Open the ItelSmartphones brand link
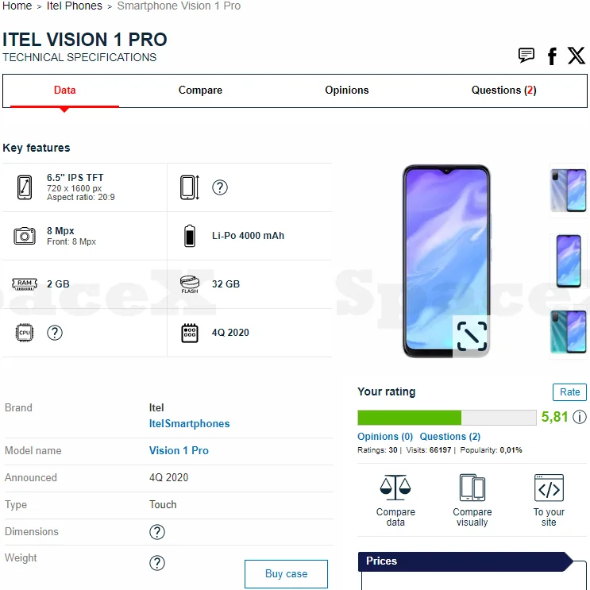The height and width of the screenshot is (590, 590). tap(189, 424)
